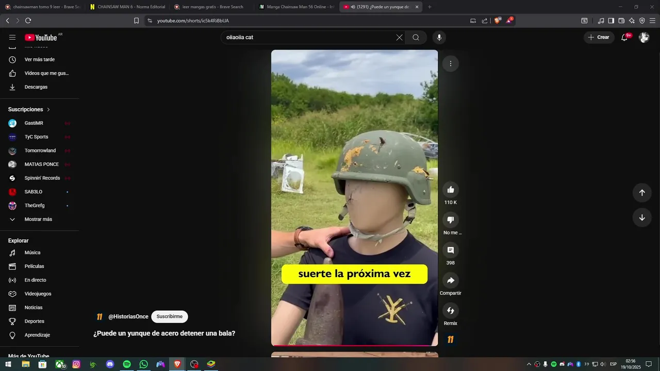Switch to Manga Chainsaw Man 56 Online tab
The height and width of the screenshot is (371, 660).
click(296, 7)
